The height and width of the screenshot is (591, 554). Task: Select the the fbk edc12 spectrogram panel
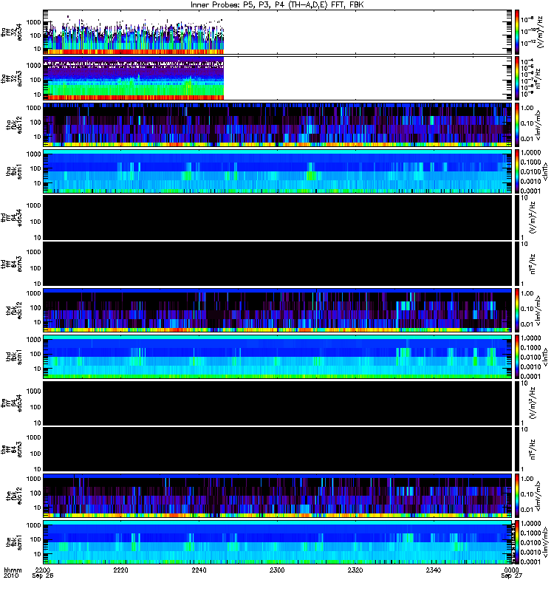278,496
